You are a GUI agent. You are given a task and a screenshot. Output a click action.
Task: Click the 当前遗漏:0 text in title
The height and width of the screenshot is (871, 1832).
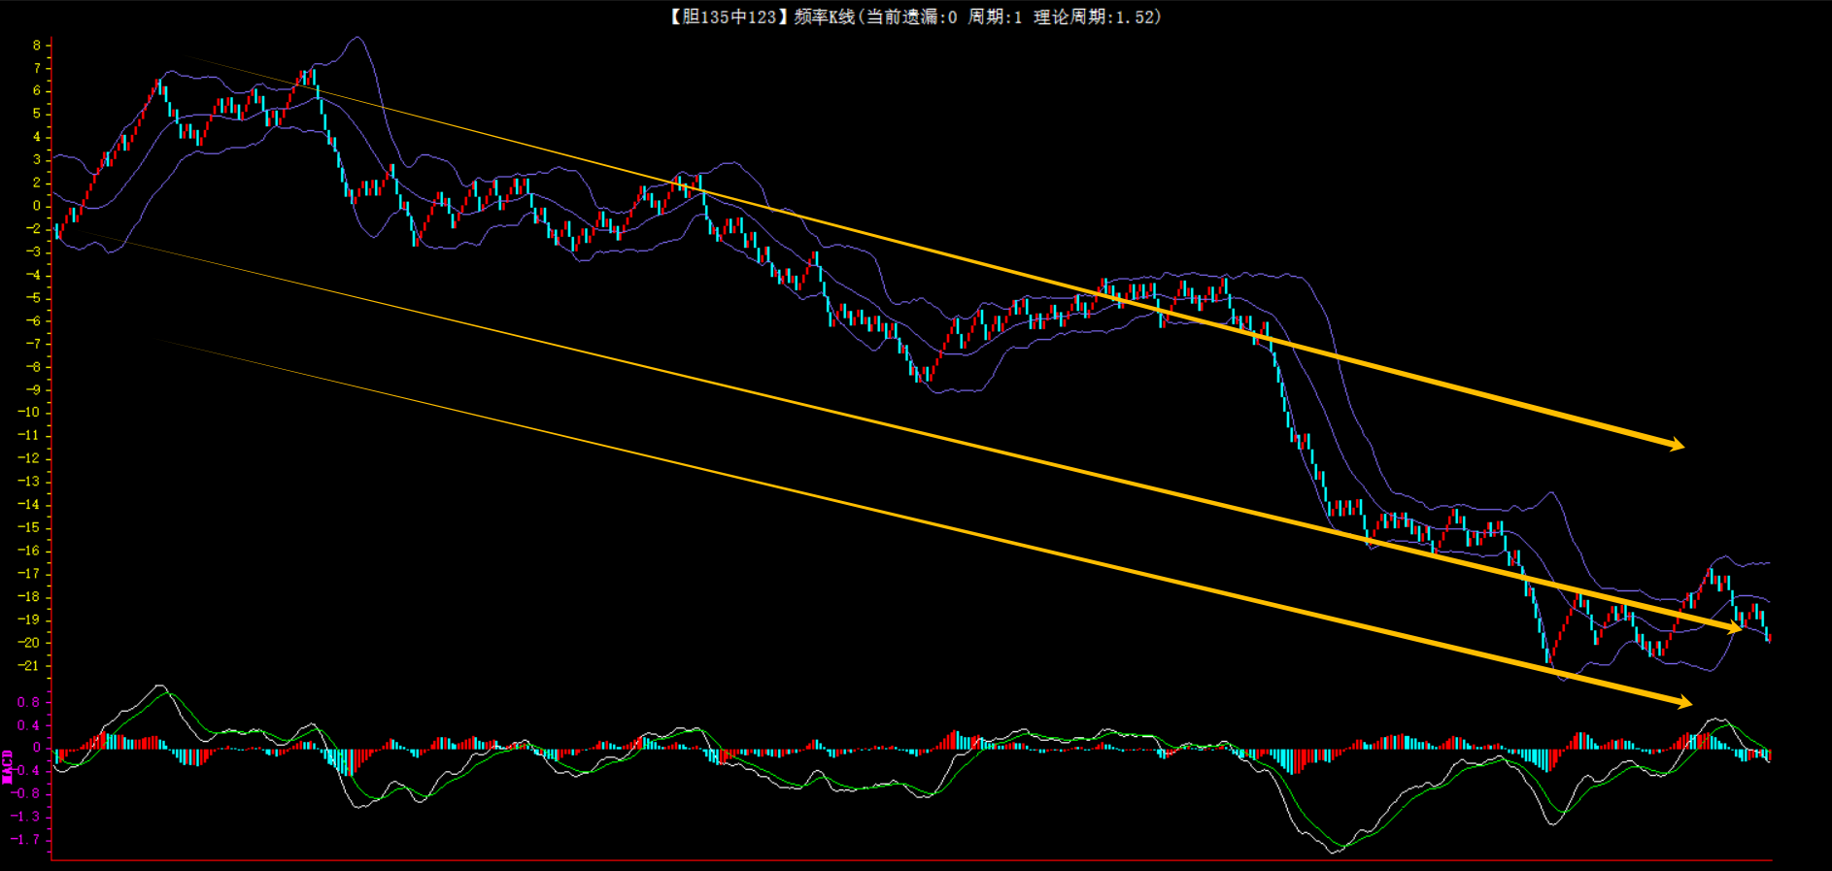[x=911, y=17]
